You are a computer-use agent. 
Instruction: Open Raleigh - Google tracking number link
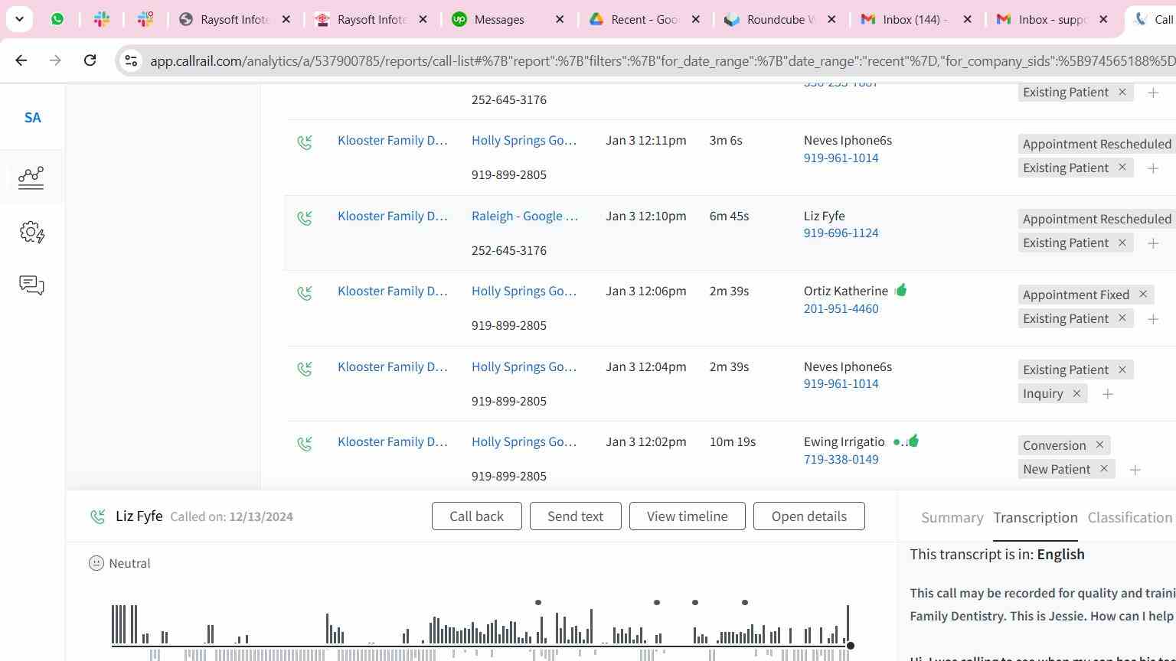[524, 216]
